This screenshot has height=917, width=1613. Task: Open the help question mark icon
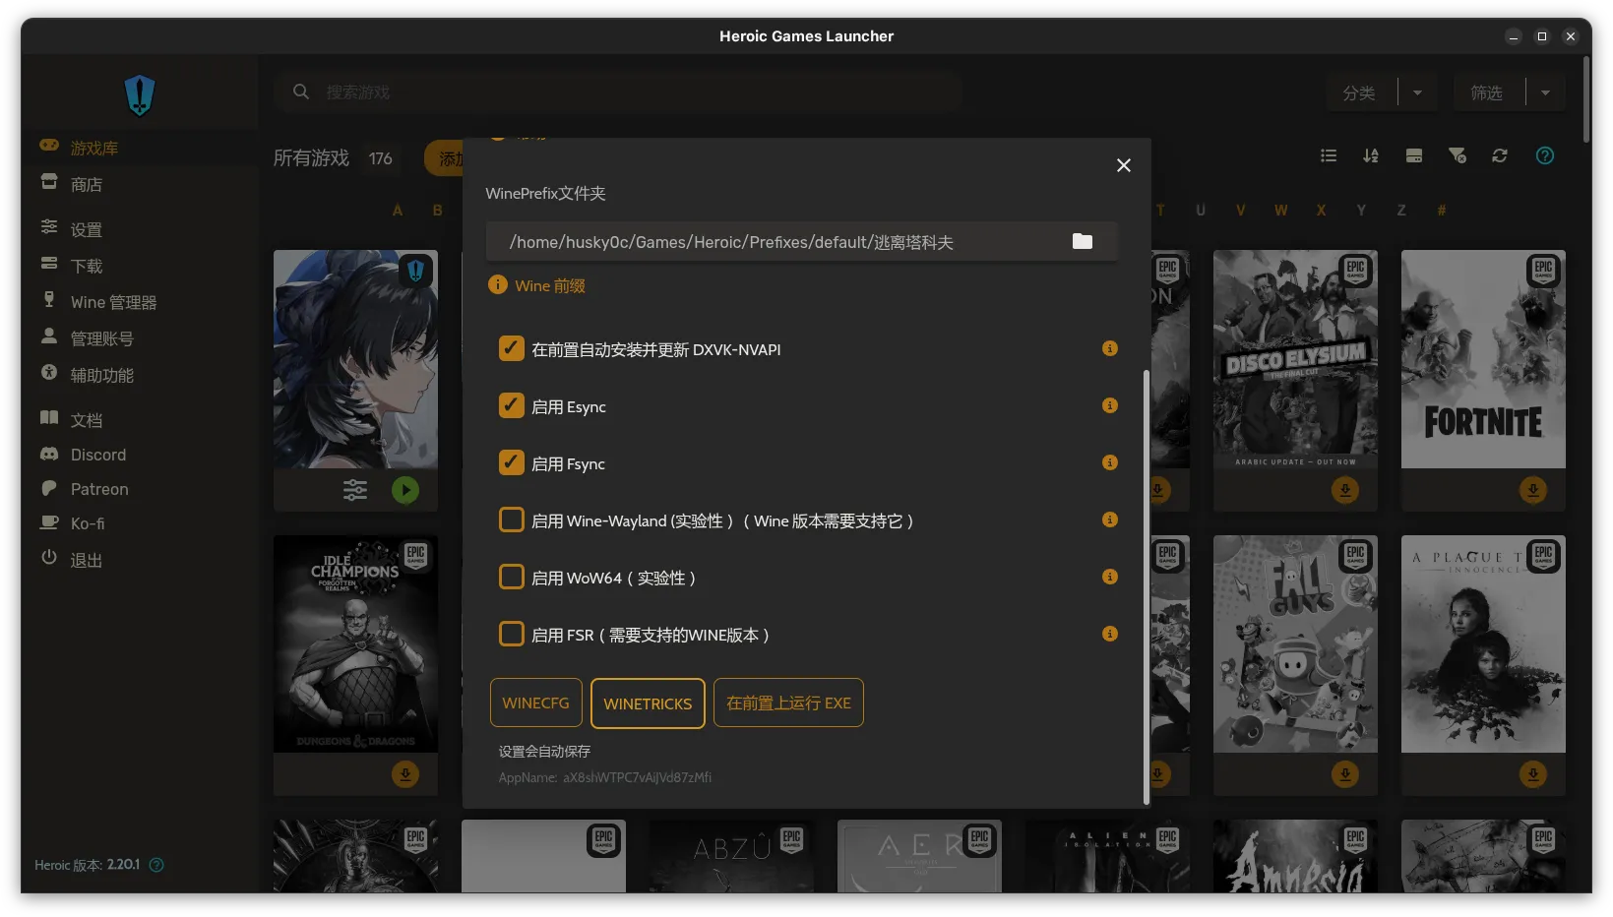(1545, 155)
